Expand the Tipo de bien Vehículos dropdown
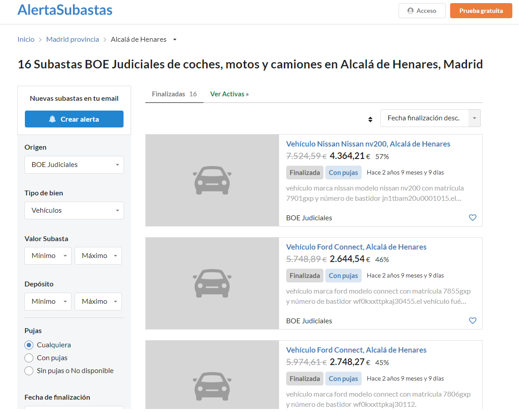The width and height of the screenshot is (519, 413). [x=74, y=210]
